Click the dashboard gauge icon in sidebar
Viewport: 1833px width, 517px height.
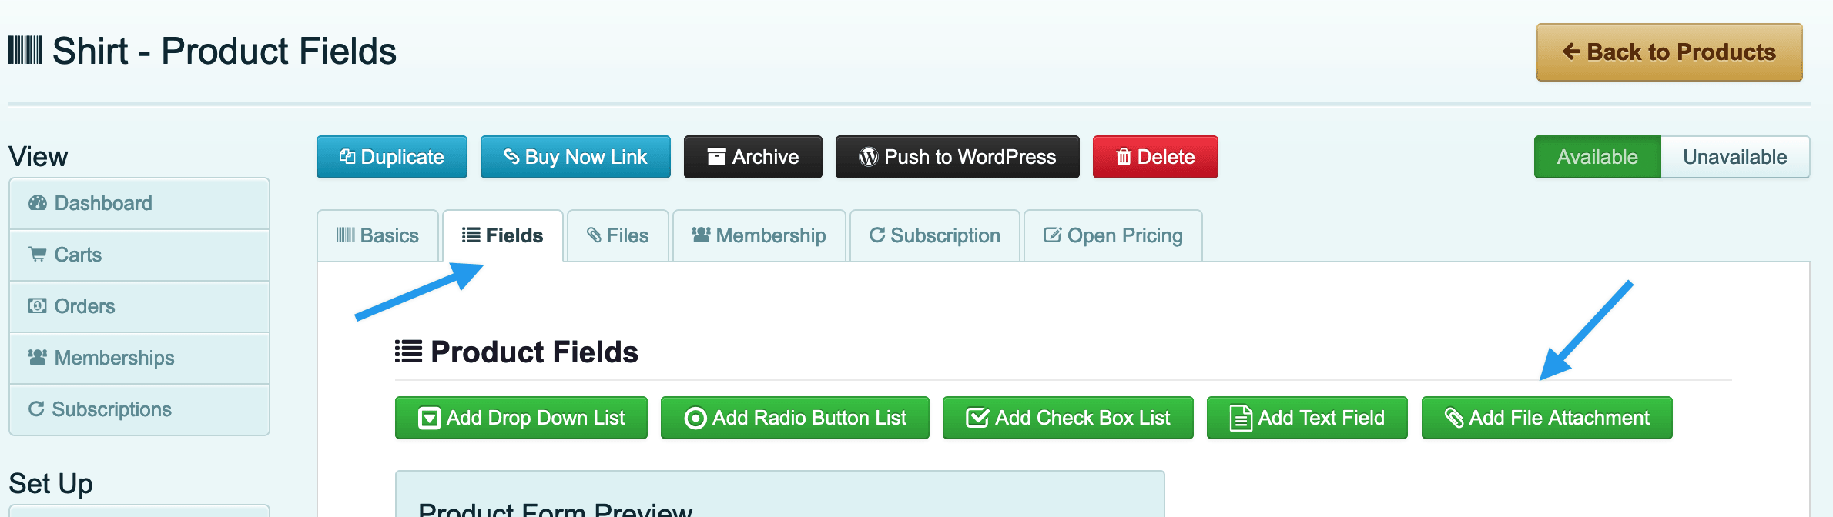[38, 202]
